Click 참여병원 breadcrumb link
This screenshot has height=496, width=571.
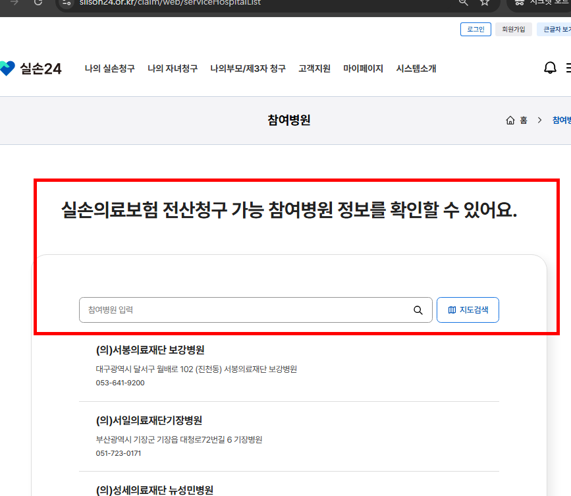[562, 120]
